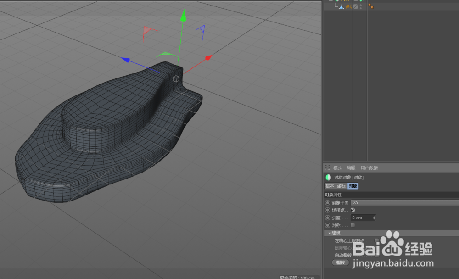Switch to the 坐标 tab
The height and width of the screenshot is (279, 459).
point(341,186)
